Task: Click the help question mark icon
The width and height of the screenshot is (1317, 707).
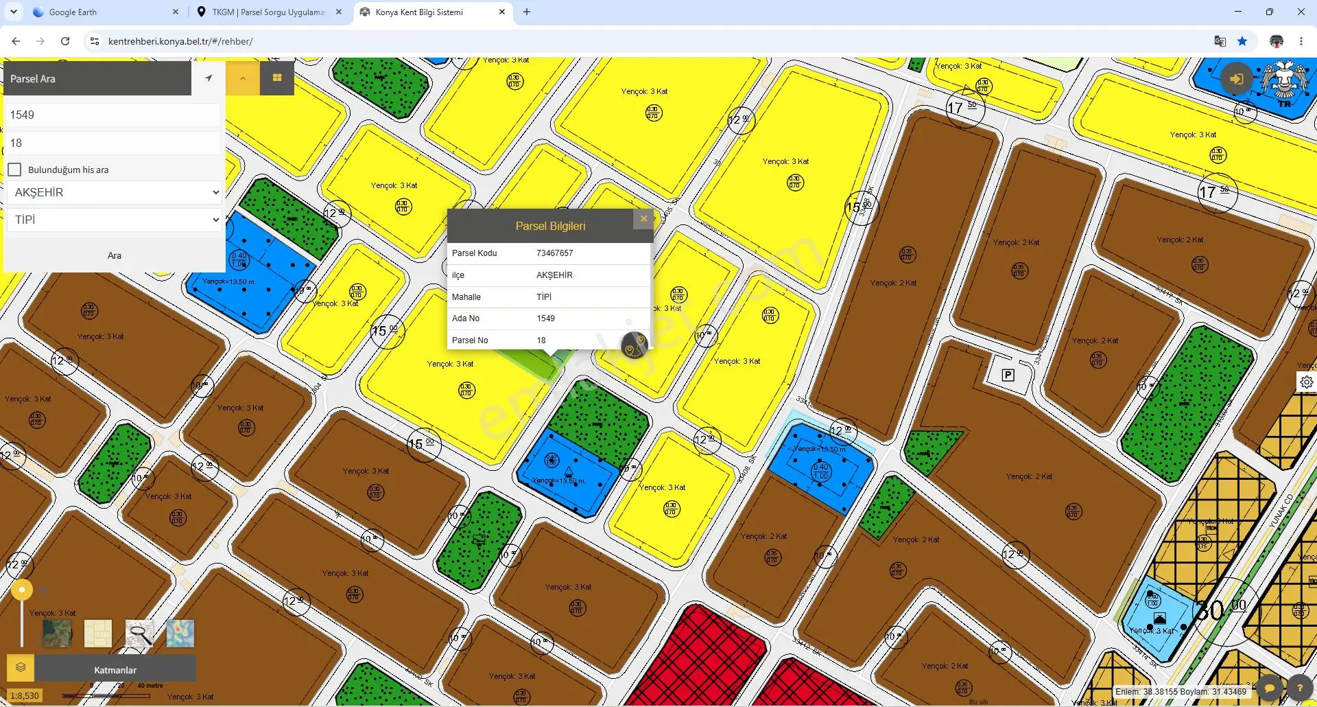Action: click(1299, 687)
